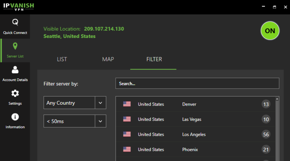This screenshot has width=290, height=161.
Task: Open the < 50ms latency dropdown
Action: coord(69,121)
